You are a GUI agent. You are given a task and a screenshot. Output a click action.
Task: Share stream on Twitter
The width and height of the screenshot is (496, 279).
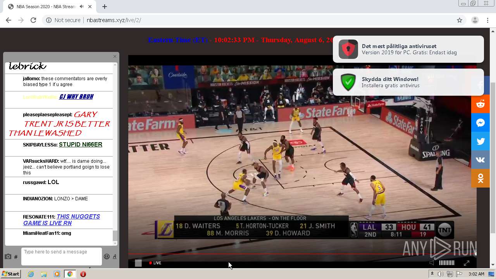click(x=480, y=141)
